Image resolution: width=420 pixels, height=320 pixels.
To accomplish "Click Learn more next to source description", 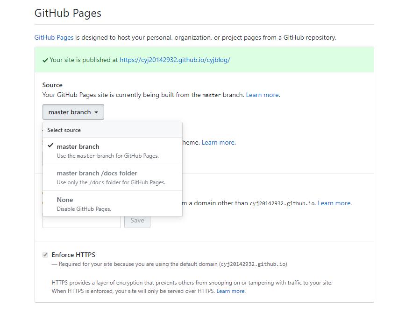I will coord(263,95).
